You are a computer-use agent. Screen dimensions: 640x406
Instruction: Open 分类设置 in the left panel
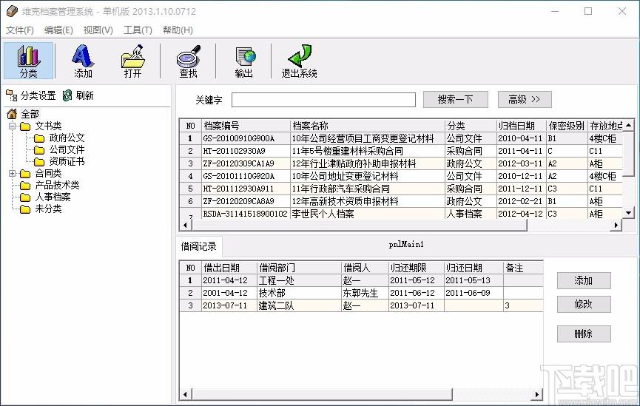[x=31, y=95]
